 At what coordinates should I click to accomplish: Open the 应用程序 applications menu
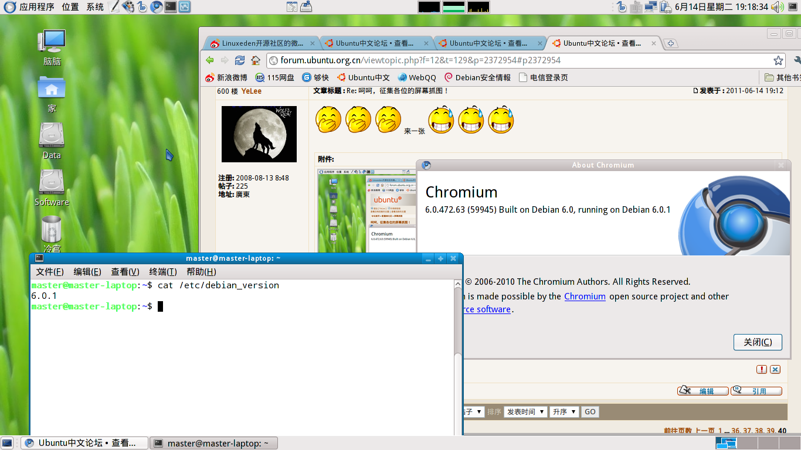tap(29, 7)
